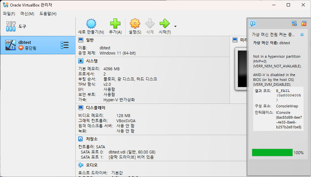Click the 오디오 section speaker icon
Screen dimensions: 311x177
coord(81,165)
